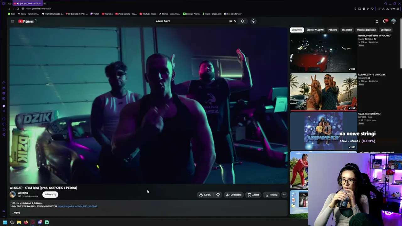This screenshot has width=402, height=226.
Task: Open Firefox from the taskbar
Action: tap(26, 223)
